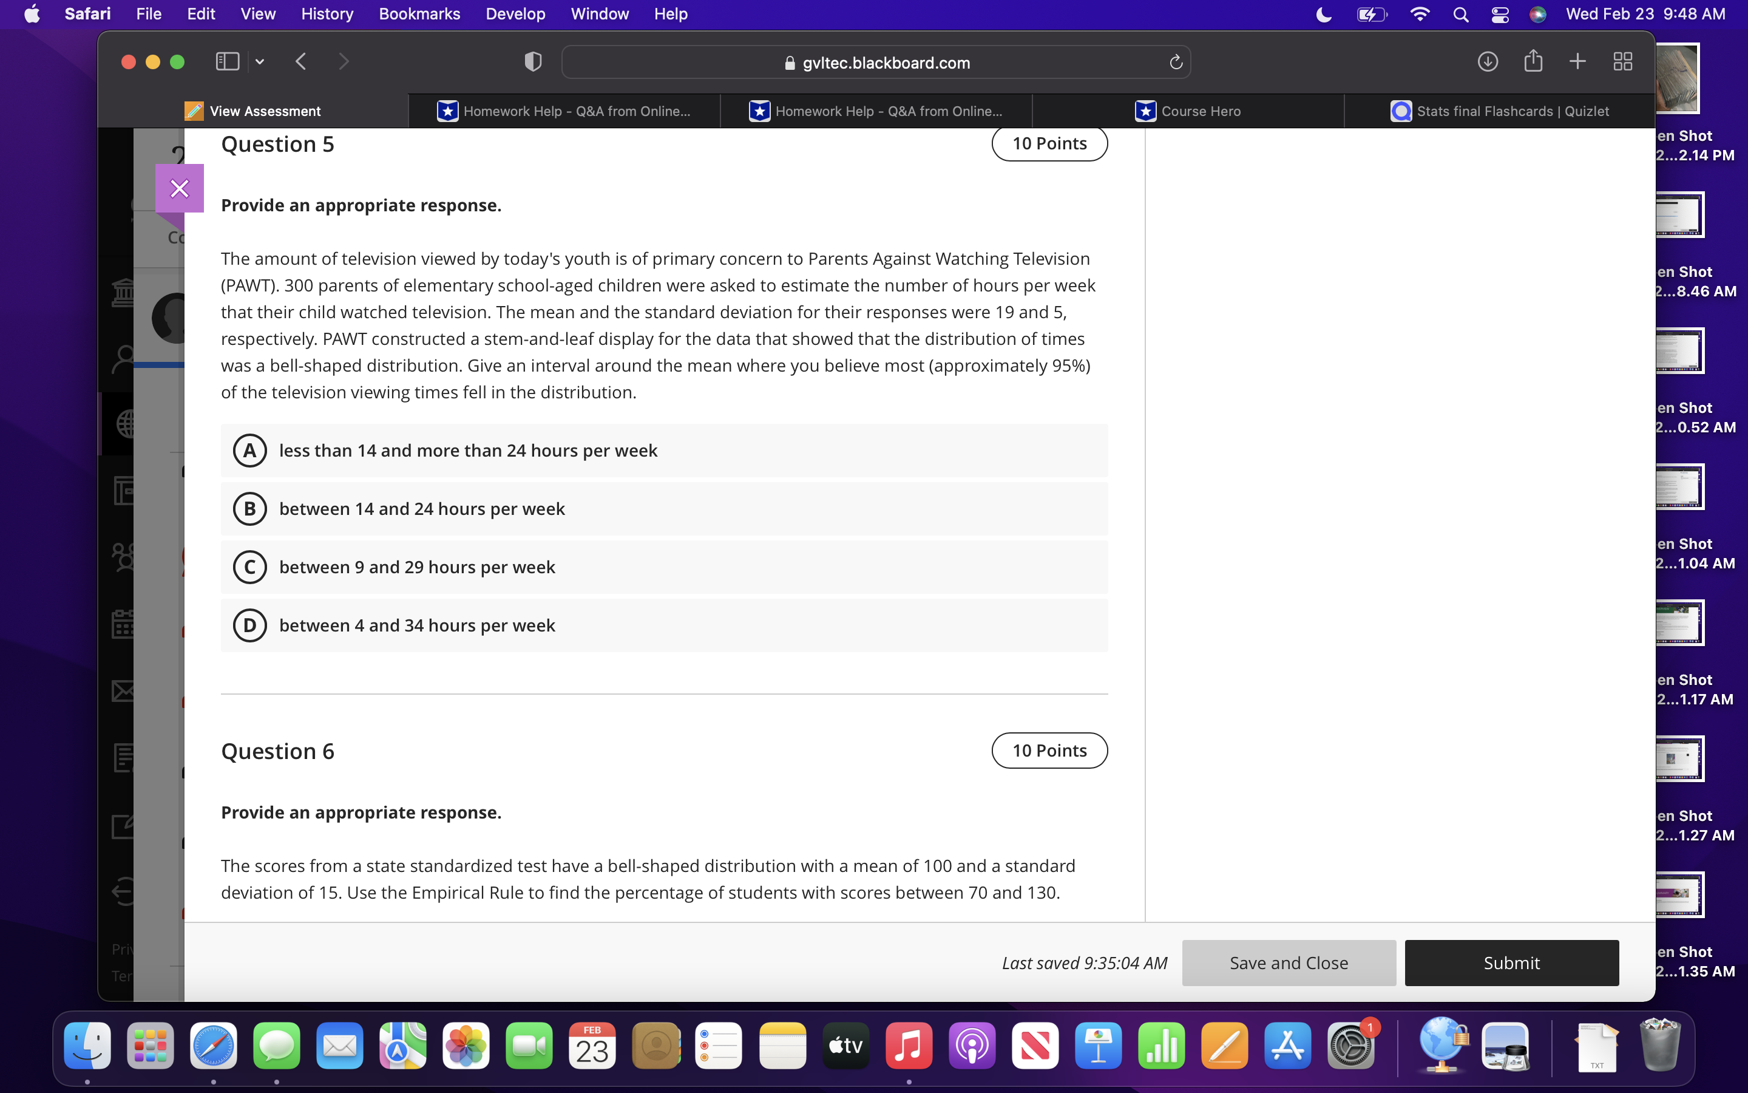Viewport: 1748px width, 1093px height.
Task: Click Save and Close
Action: [x=1289, y=962]
